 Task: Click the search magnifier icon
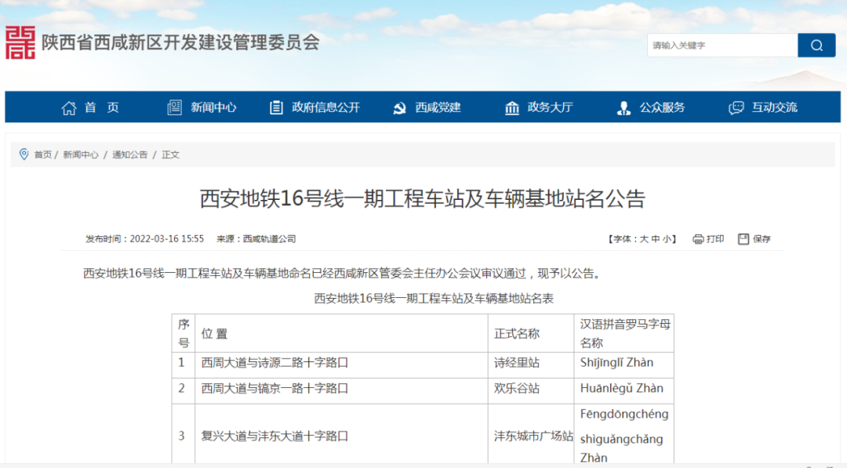(x=816, y=45)
